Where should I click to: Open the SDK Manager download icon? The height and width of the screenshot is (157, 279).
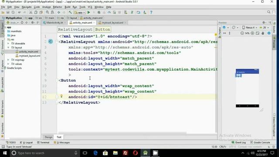[145, 13]
